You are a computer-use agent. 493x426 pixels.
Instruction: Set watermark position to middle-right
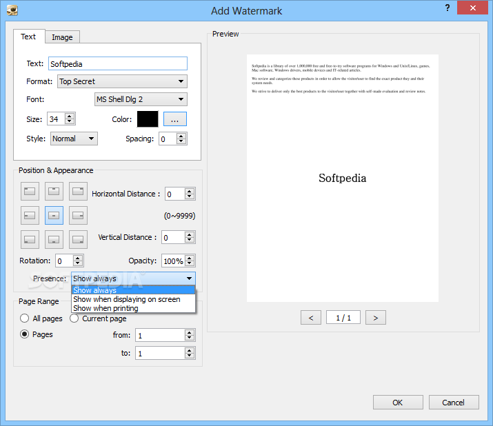tap(78, 215)
